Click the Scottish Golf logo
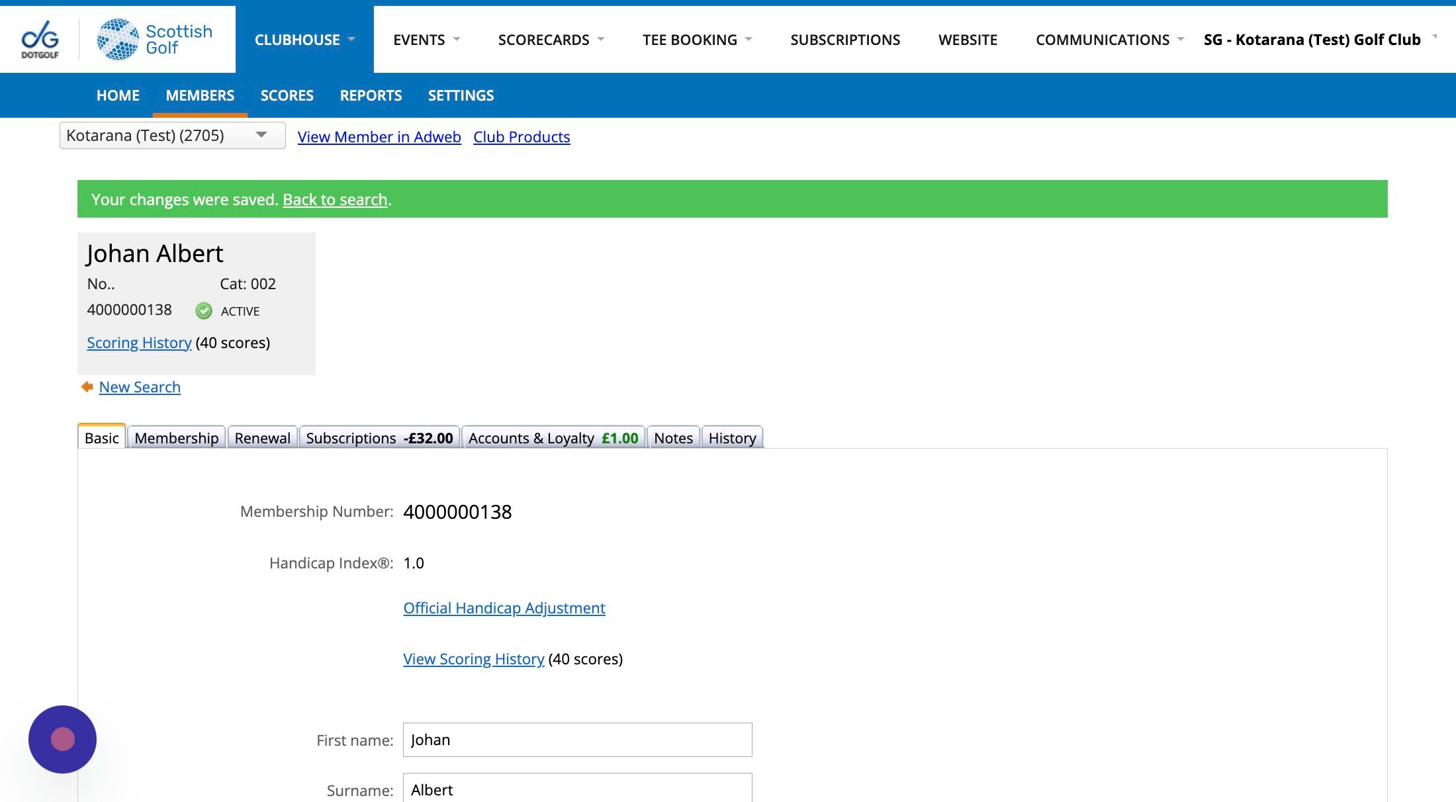 (155, 39)
